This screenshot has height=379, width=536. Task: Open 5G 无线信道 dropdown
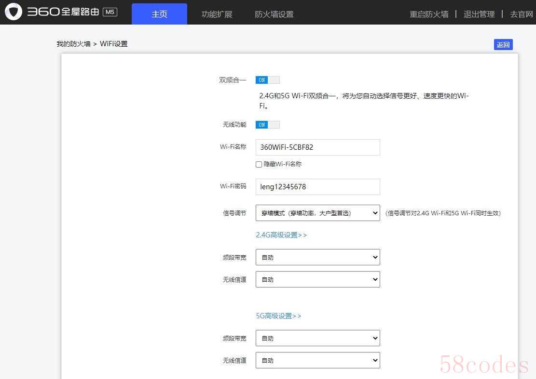317,360
